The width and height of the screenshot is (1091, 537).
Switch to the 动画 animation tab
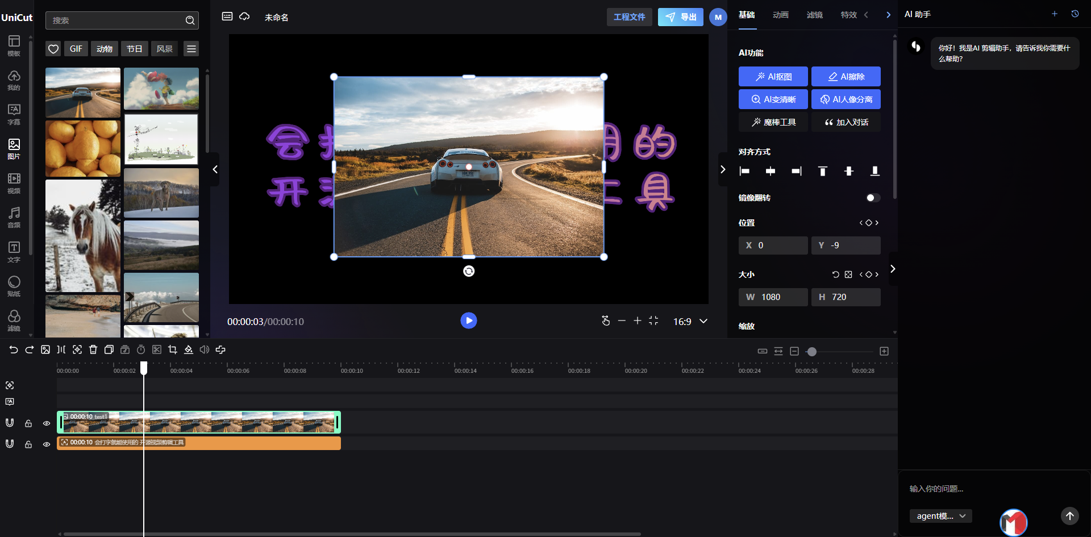click(x=781, y=15)
